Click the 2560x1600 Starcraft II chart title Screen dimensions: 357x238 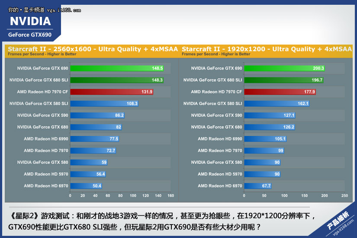[93, 49]
